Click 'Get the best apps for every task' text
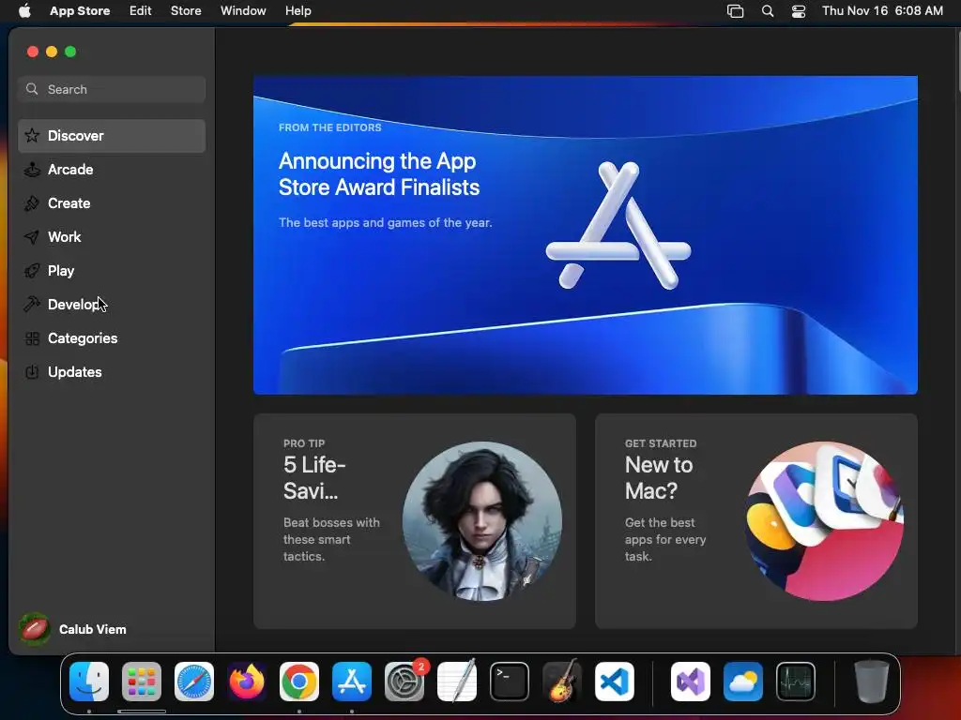This screenshot has width=961, height=720. point(665,539)
